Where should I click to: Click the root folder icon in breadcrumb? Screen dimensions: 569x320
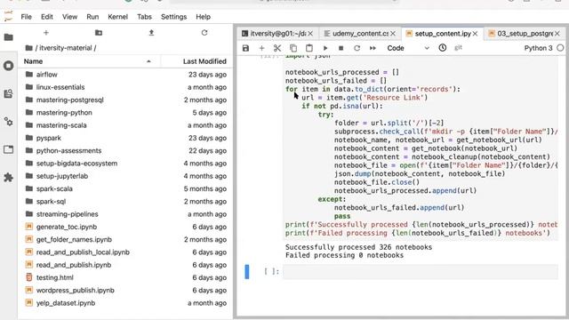[x=29, y=48]
